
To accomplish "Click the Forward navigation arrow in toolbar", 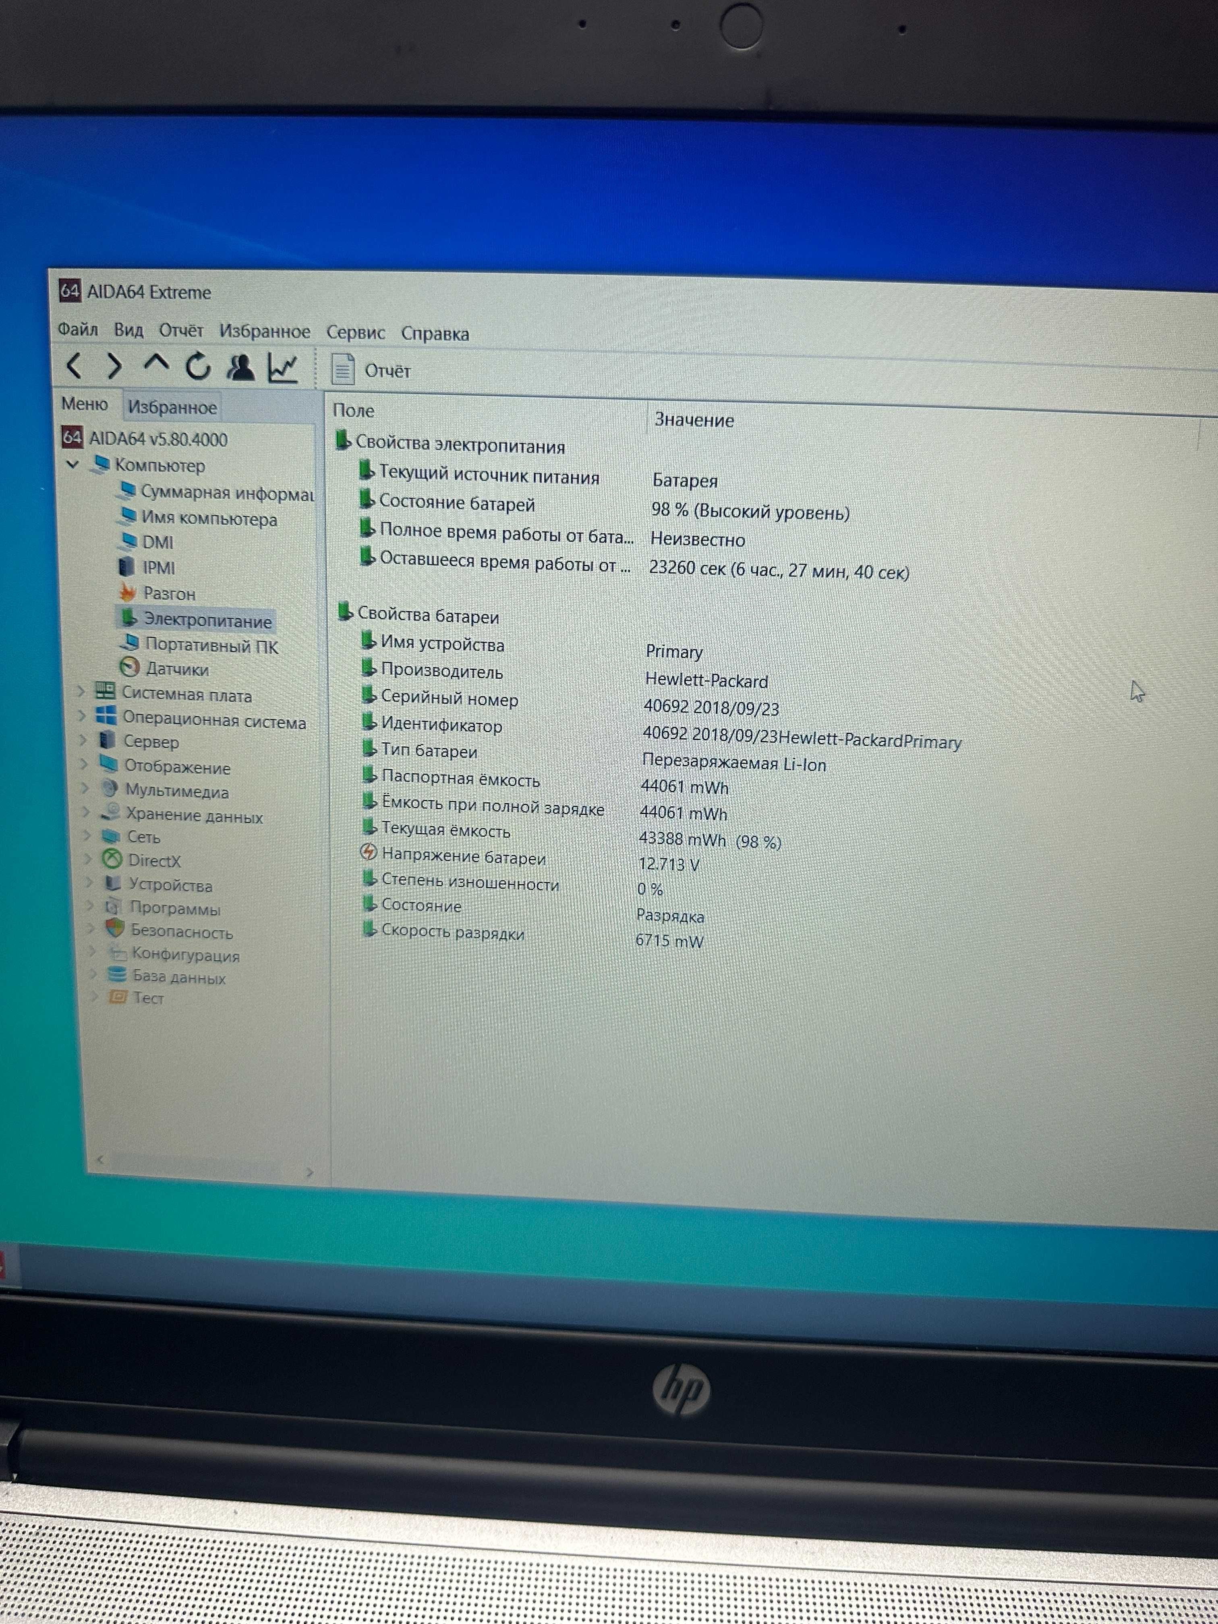I will pyautogui.click(x=114, y=366).
